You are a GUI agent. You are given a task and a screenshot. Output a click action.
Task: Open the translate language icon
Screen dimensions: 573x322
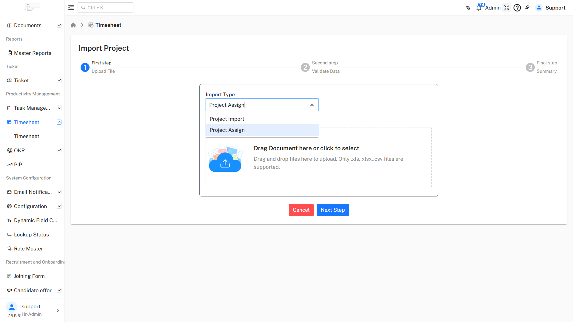click(x=468, y=8)
